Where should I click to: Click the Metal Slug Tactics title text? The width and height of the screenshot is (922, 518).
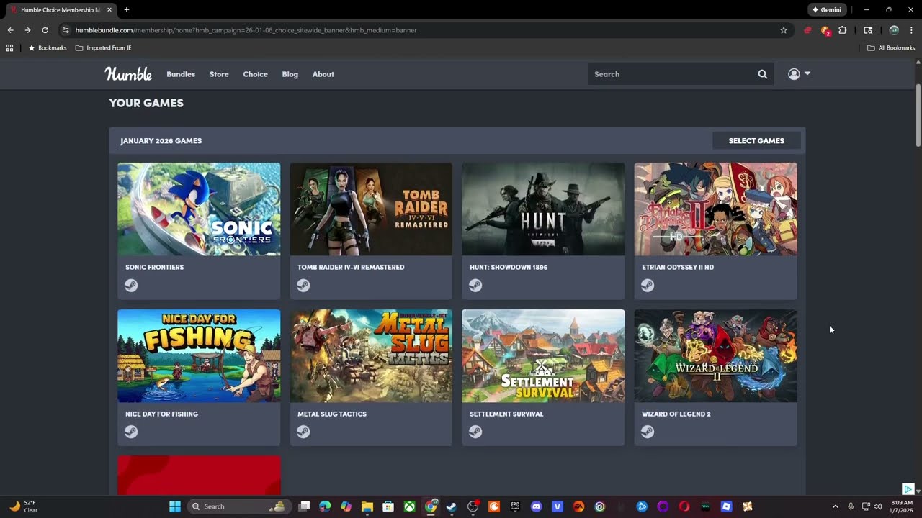coord(332,414)
